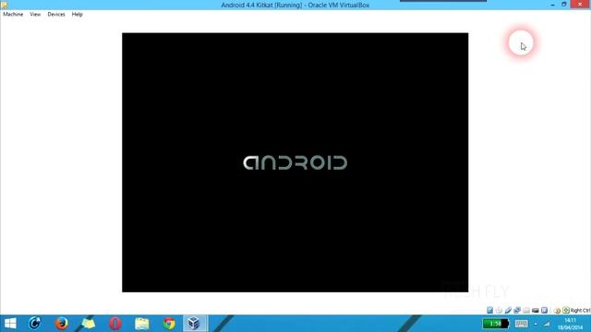Launch Google Chrome from the taskbar

(x=169, y=324)
